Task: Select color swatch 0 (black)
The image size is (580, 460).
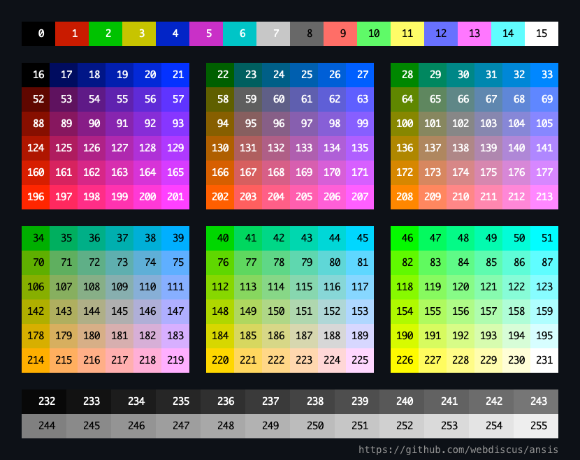Action: coord(36,34)
